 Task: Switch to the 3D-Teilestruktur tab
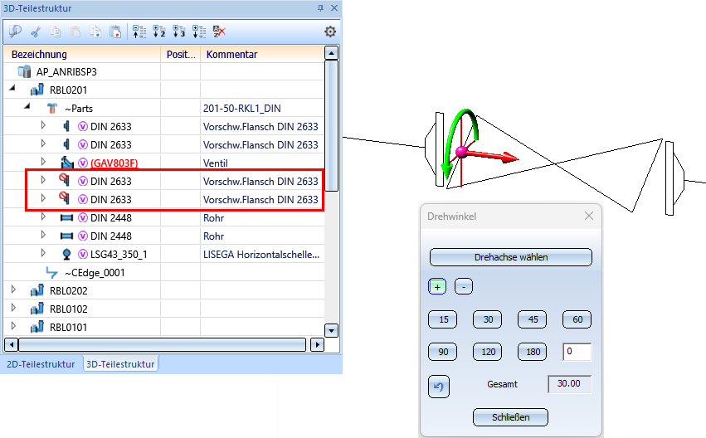(x=120, y=364)
